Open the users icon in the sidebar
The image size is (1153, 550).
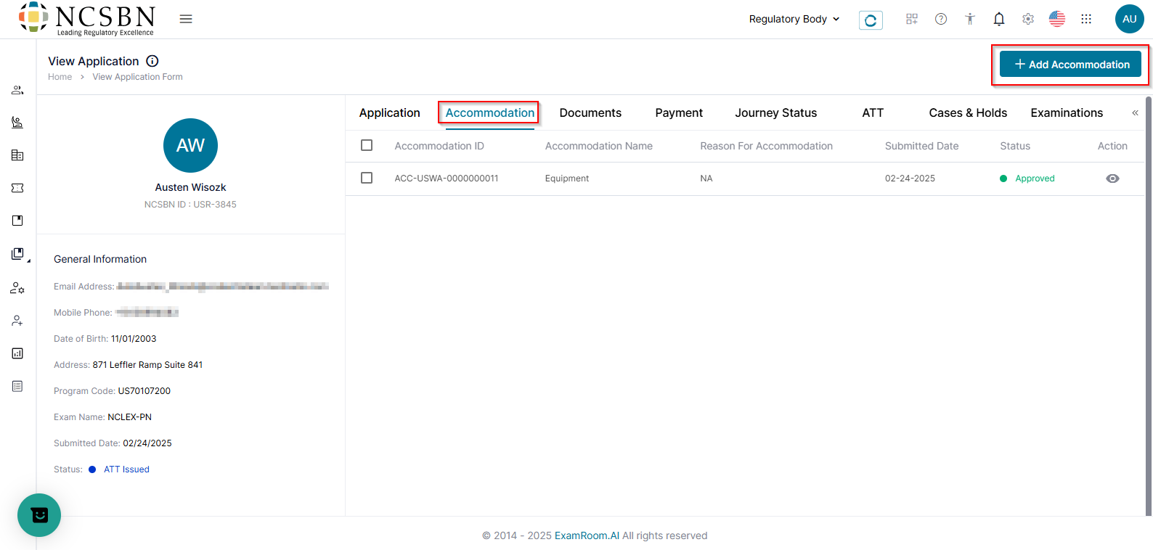17,90
